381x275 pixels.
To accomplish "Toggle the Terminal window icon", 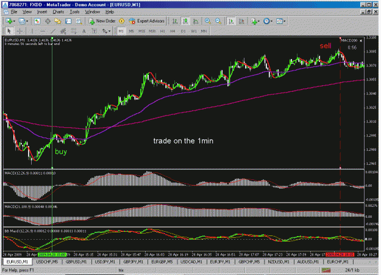I will (x=68, y=21).
